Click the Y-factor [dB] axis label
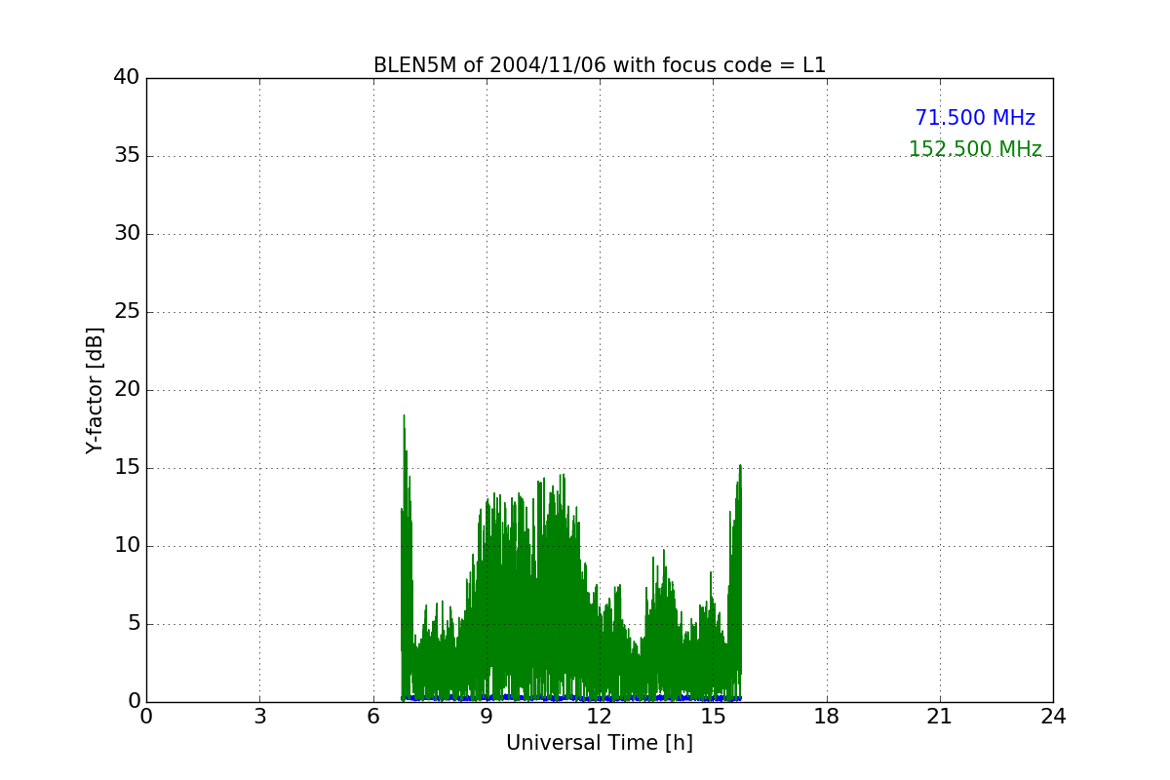Screen dimensions: 1170x780 (x=95, y=390)
